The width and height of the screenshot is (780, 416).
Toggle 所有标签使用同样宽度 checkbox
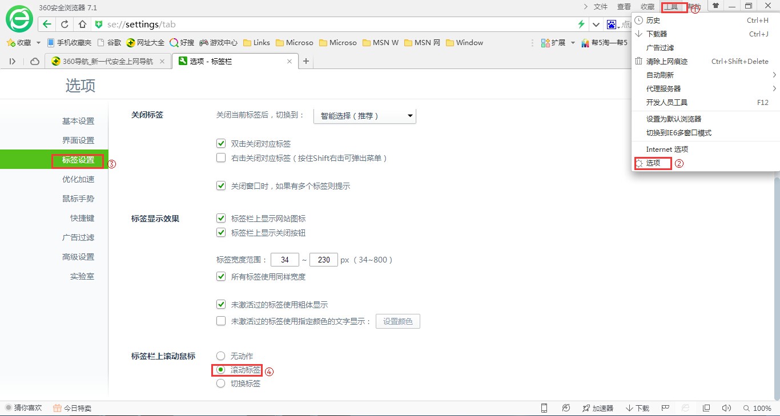click(221, 276)
